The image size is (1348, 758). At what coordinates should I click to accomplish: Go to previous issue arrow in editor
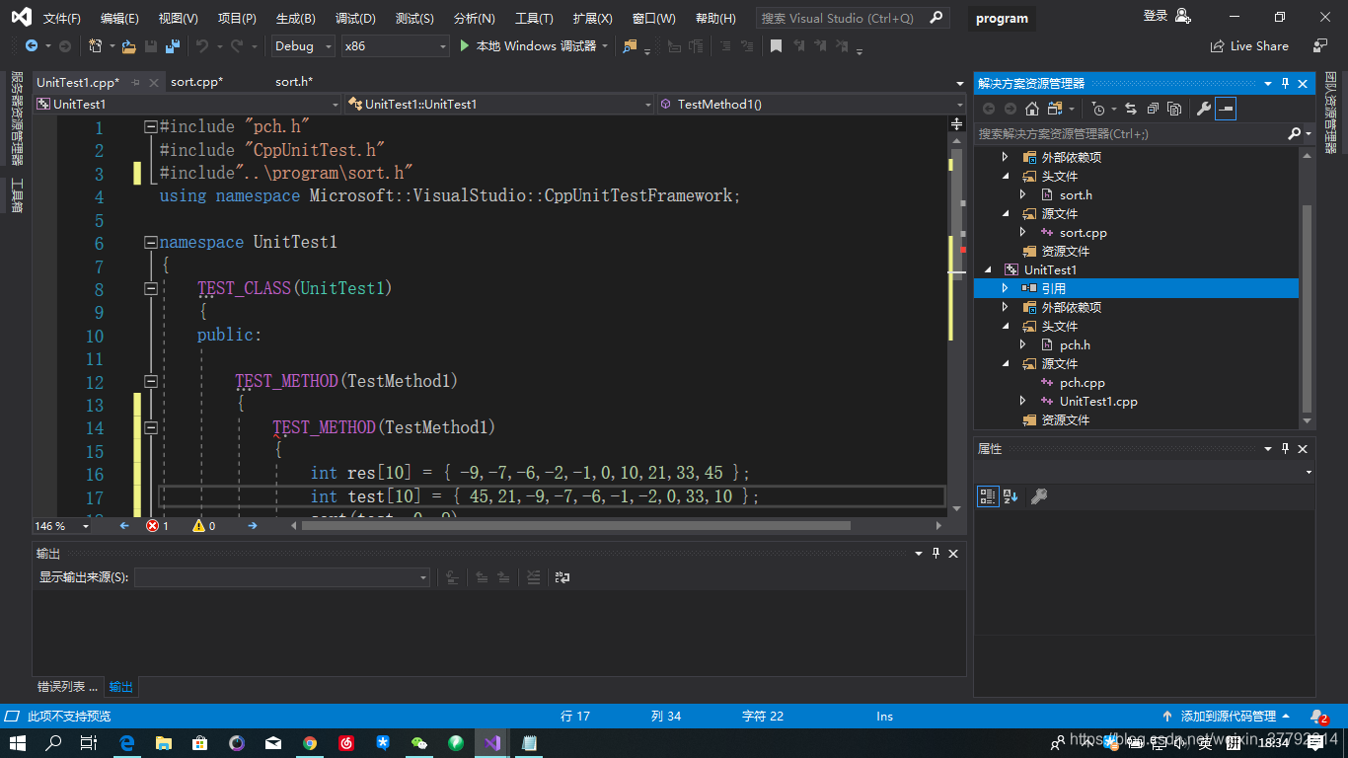coord(124,526)
